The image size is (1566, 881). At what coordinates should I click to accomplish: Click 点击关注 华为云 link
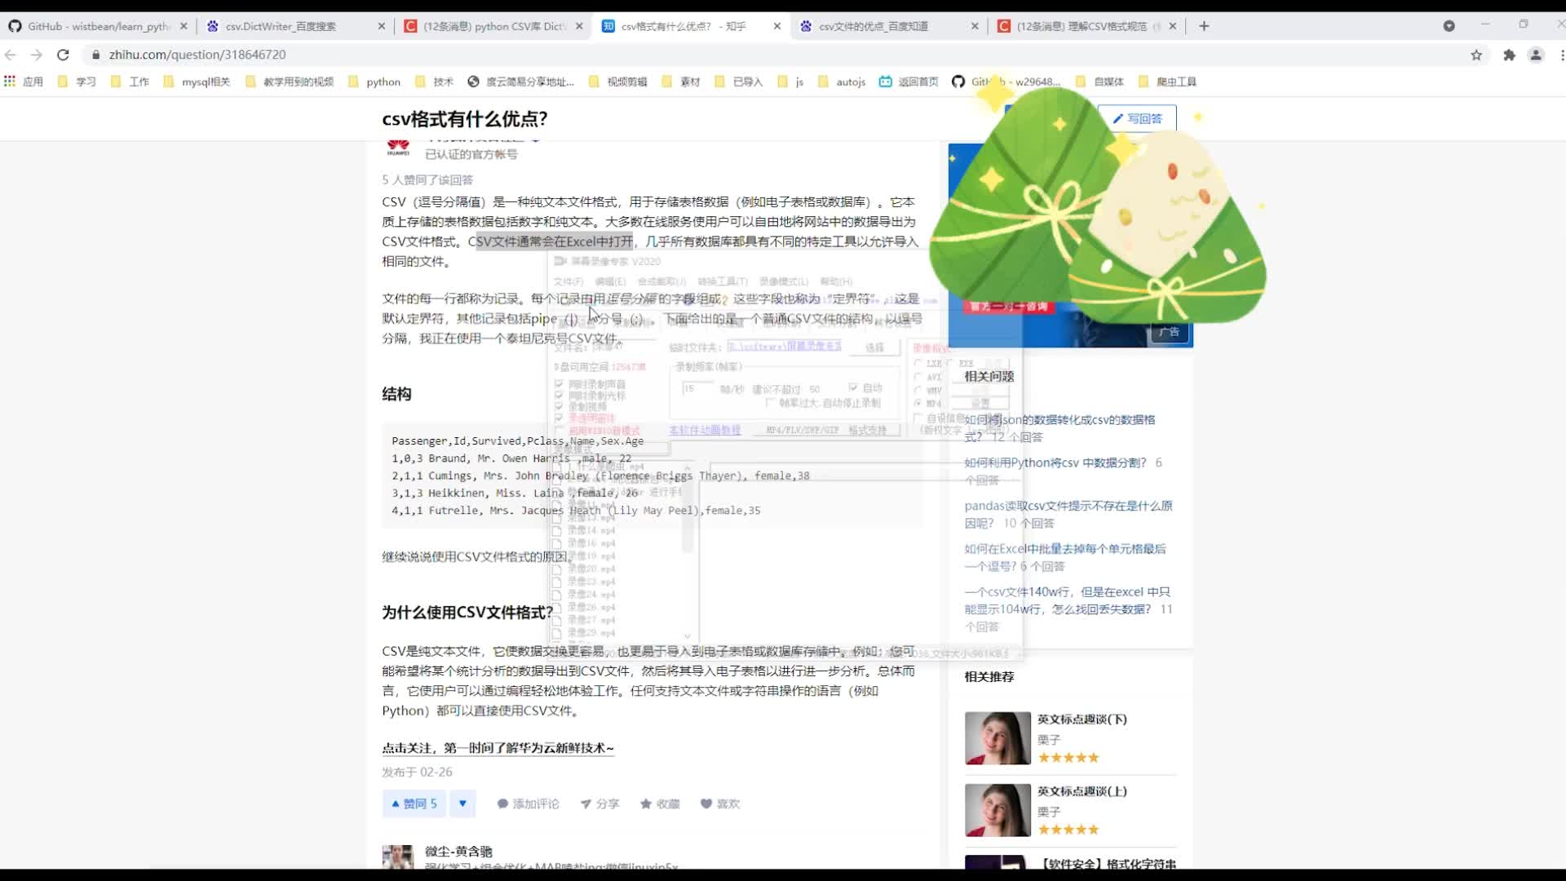(498, 747)
